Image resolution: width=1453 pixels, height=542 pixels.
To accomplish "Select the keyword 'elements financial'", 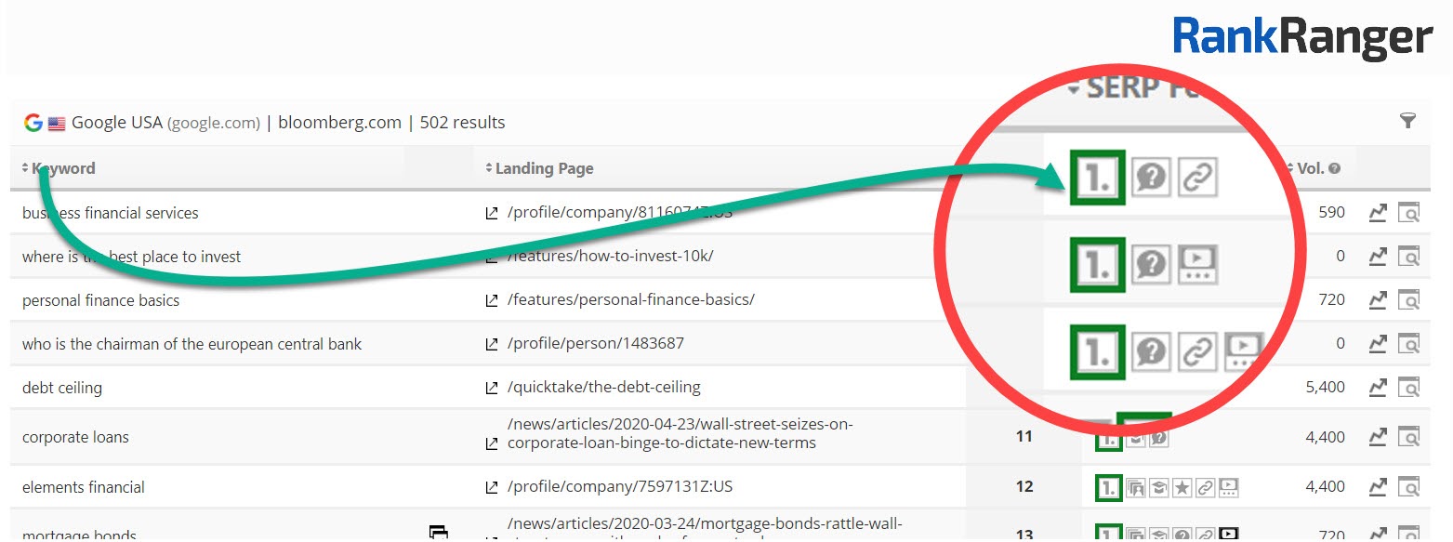I will point(84,487).
